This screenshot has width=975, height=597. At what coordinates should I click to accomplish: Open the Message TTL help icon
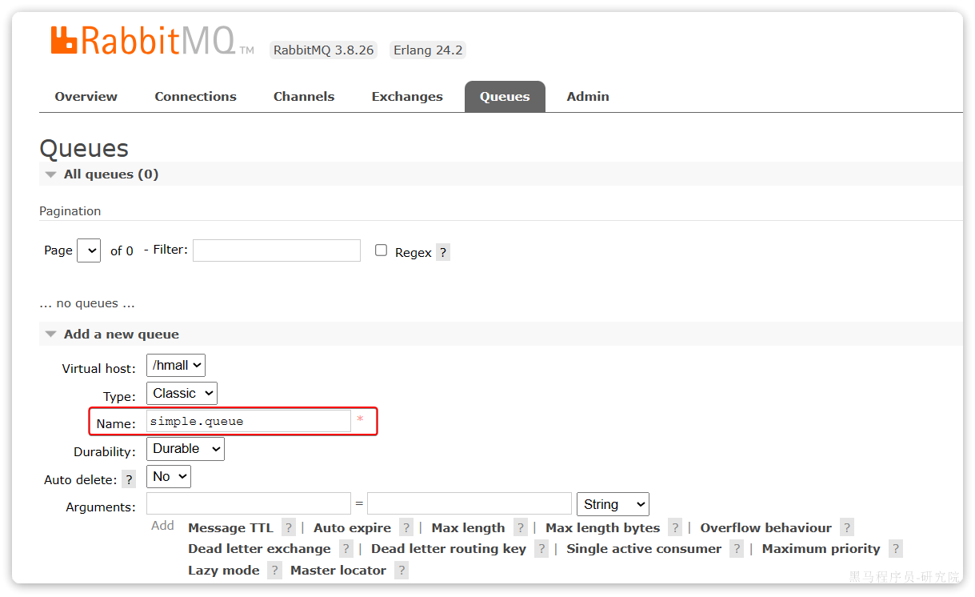(x=288, y=527)
